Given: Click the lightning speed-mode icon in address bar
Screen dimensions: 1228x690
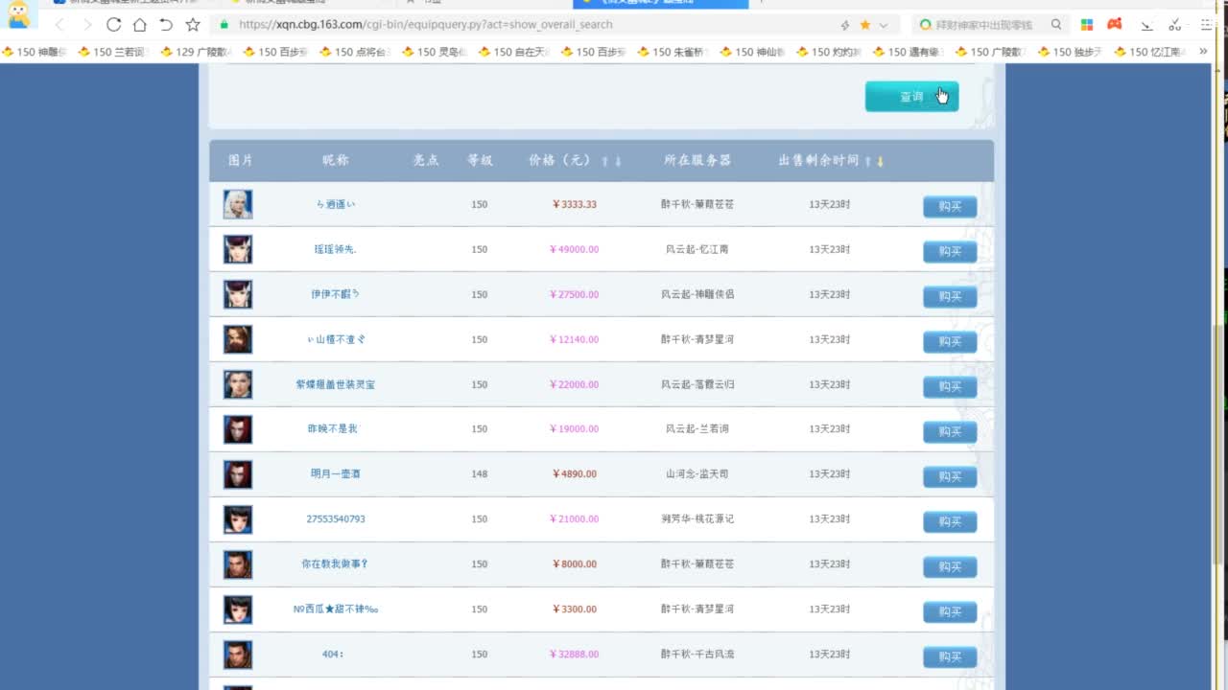Looking at the screenshot, I should click(x=844, y=25).
